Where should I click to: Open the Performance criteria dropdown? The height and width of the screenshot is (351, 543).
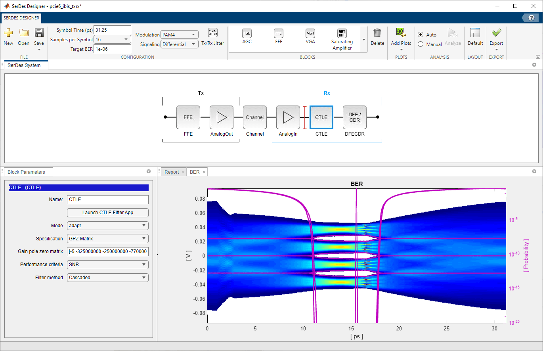108,265
